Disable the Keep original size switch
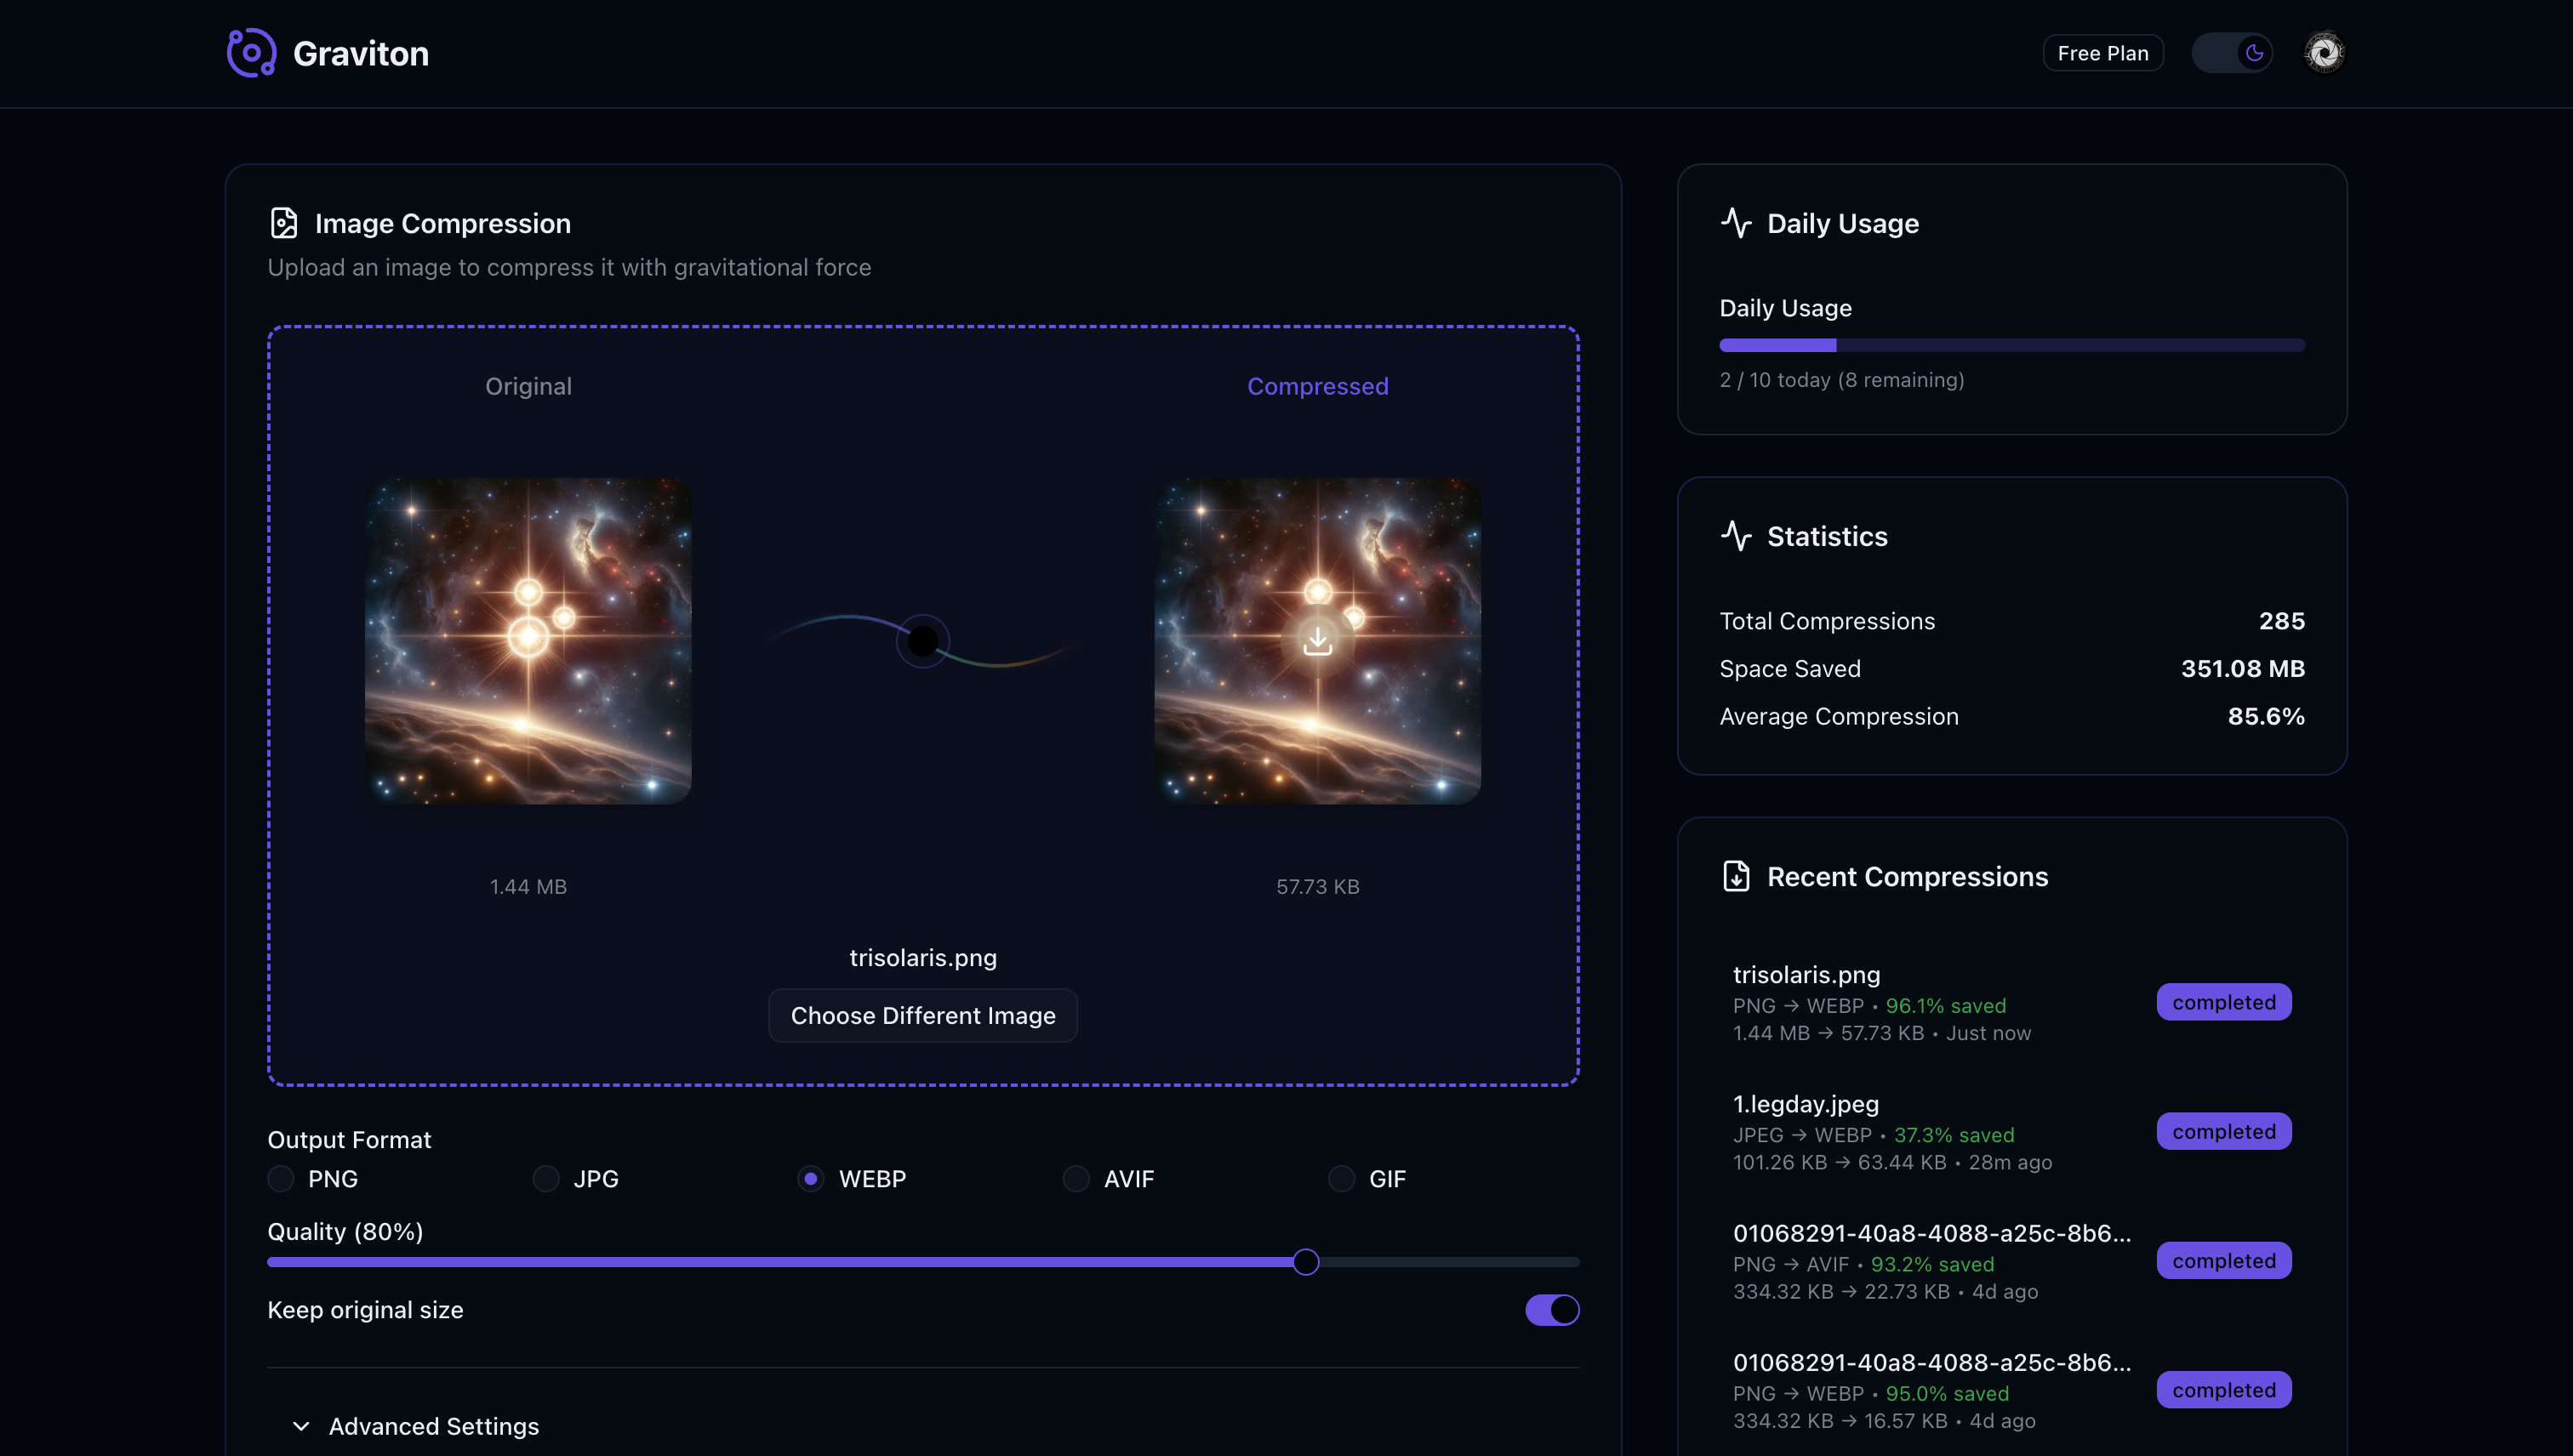This screenshot has height=1456, width=2573. (x=1552, y=1310)
